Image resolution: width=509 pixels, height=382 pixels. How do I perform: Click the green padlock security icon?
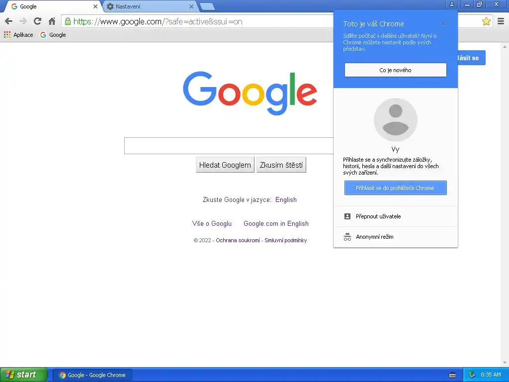point(68,21)
